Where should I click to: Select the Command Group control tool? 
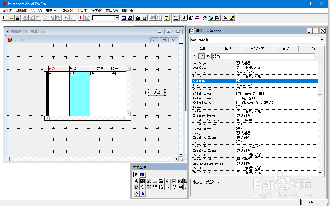(x=161, y=181)
